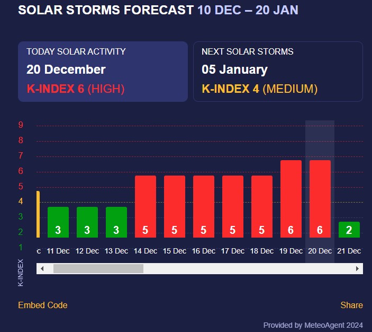Open the Embed Code link
This screenshot has width=372, height=332.
43,305
